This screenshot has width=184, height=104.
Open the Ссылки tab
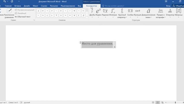pyautogui.click(x=44, y=6)
